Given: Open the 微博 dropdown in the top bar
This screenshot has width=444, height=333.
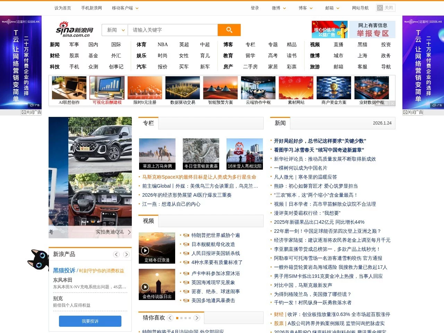Looking at the screenshot, I should pos(279,8).
